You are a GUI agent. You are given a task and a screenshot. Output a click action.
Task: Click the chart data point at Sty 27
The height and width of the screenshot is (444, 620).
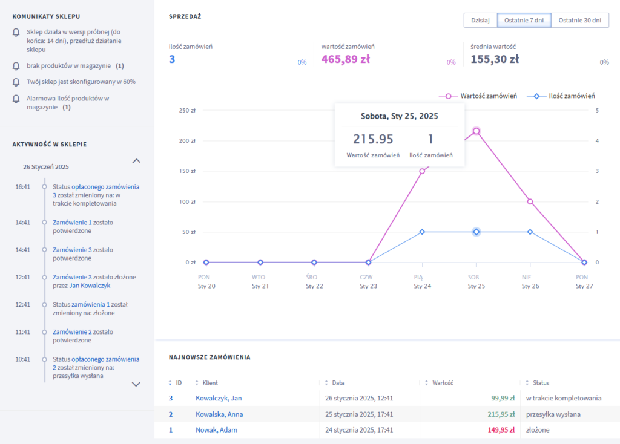click(x=584, y=263)
